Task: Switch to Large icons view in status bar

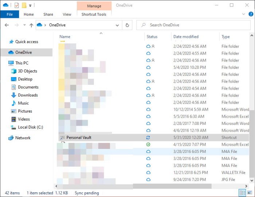Action: (250, 193)
